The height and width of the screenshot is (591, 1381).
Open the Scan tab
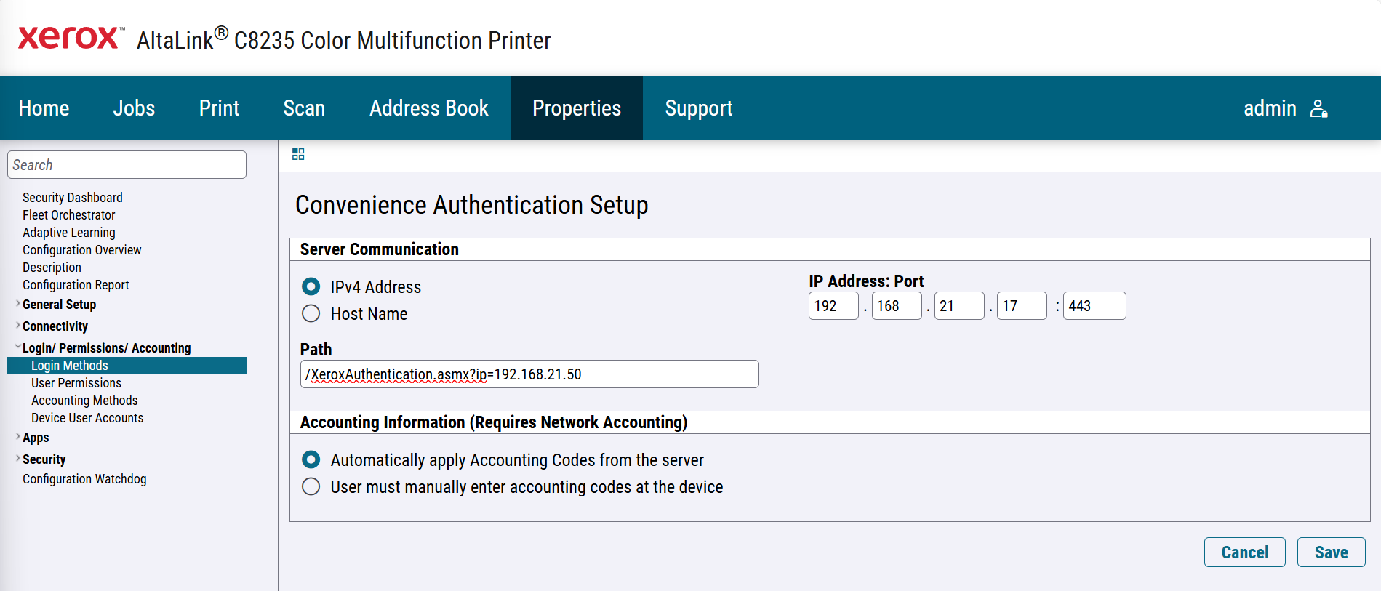pos(304,108)
